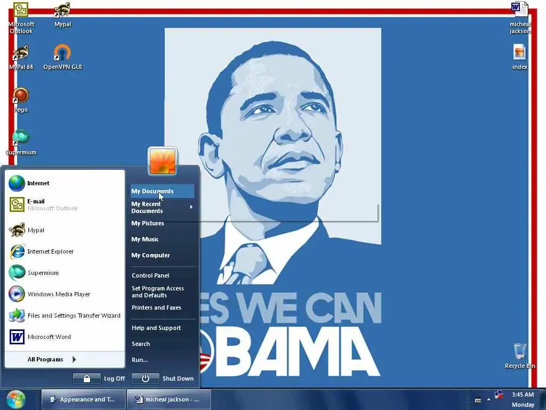Click the keyboard icon in system tray

[478, 400]
